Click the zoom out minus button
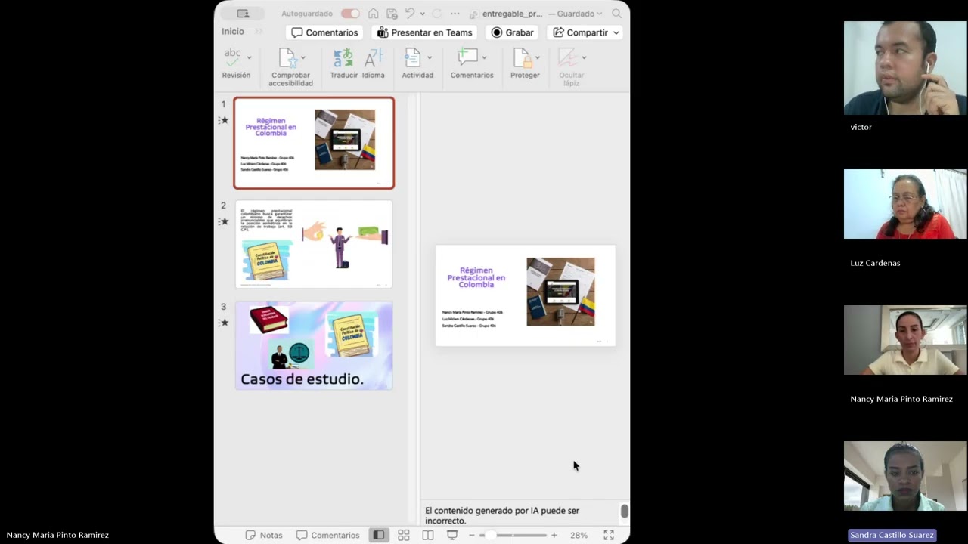 (x=472, y=535)
